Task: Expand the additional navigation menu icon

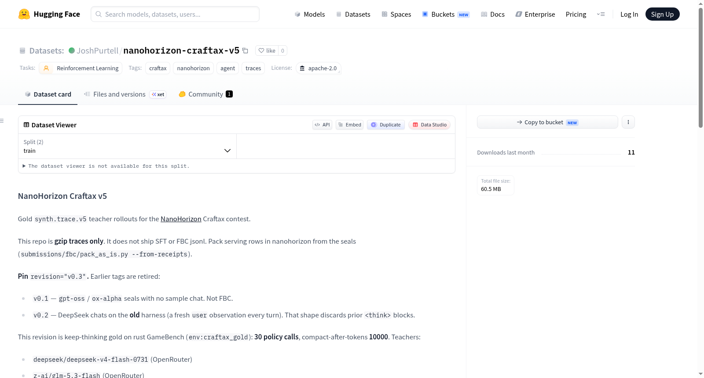Action: pos(601,14)
